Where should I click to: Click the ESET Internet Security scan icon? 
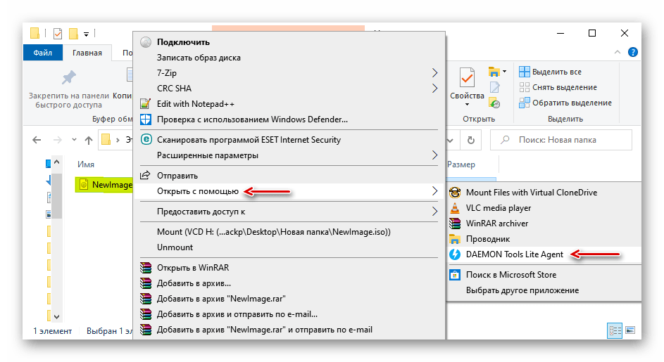(146, 140)
